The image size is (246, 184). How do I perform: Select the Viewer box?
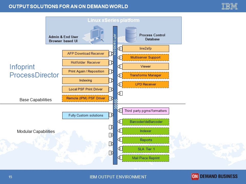click(146, 66)
